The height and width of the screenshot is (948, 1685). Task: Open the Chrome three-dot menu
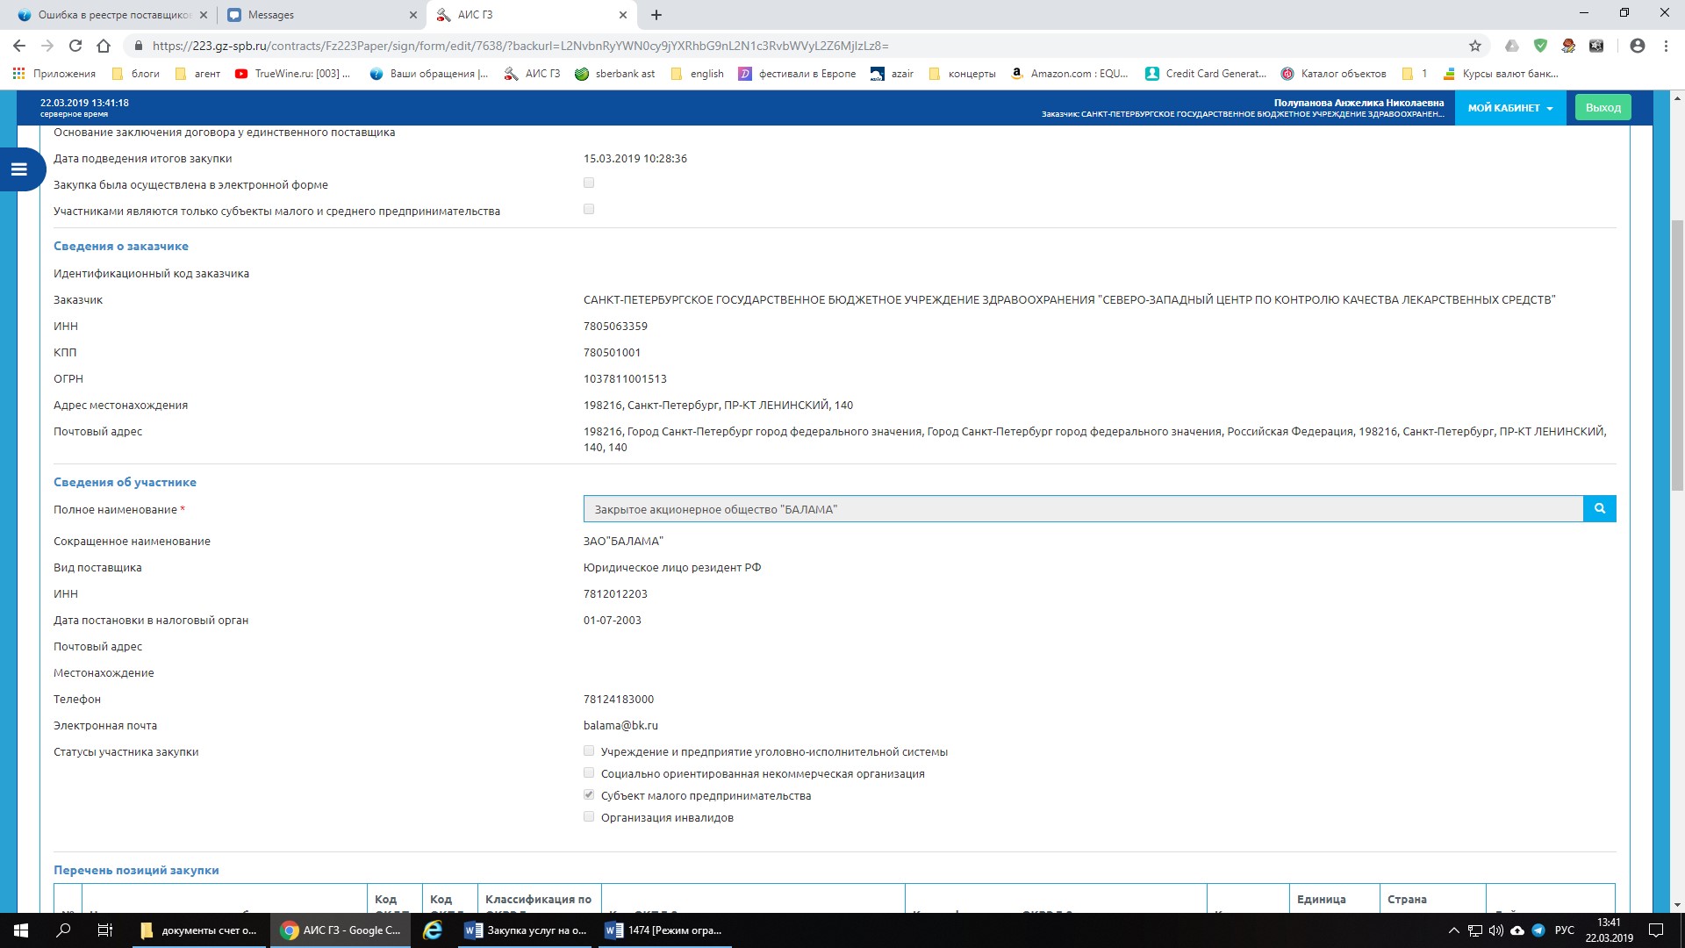(x=1665, y=46)
